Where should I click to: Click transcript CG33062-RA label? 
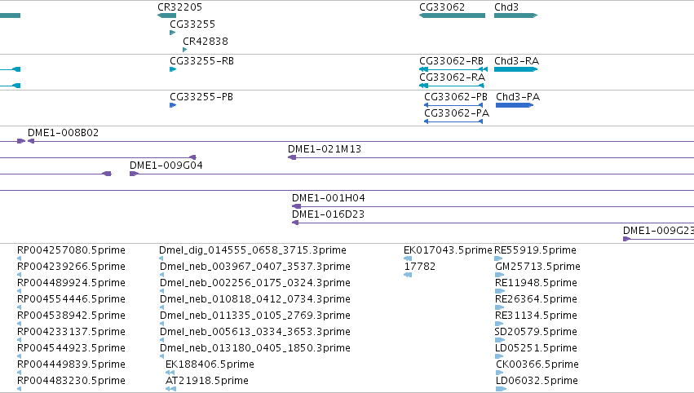coord(452,77)
